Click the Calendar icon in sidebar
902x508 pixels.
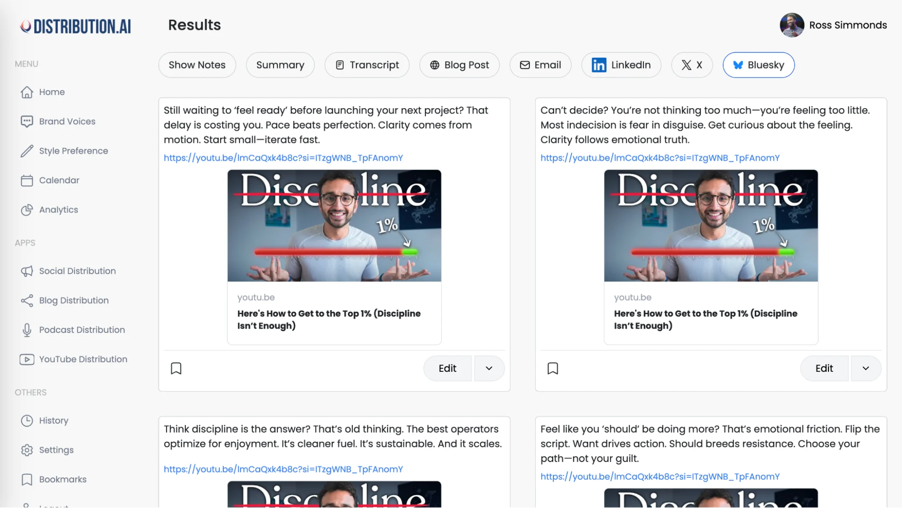point(27,180)
